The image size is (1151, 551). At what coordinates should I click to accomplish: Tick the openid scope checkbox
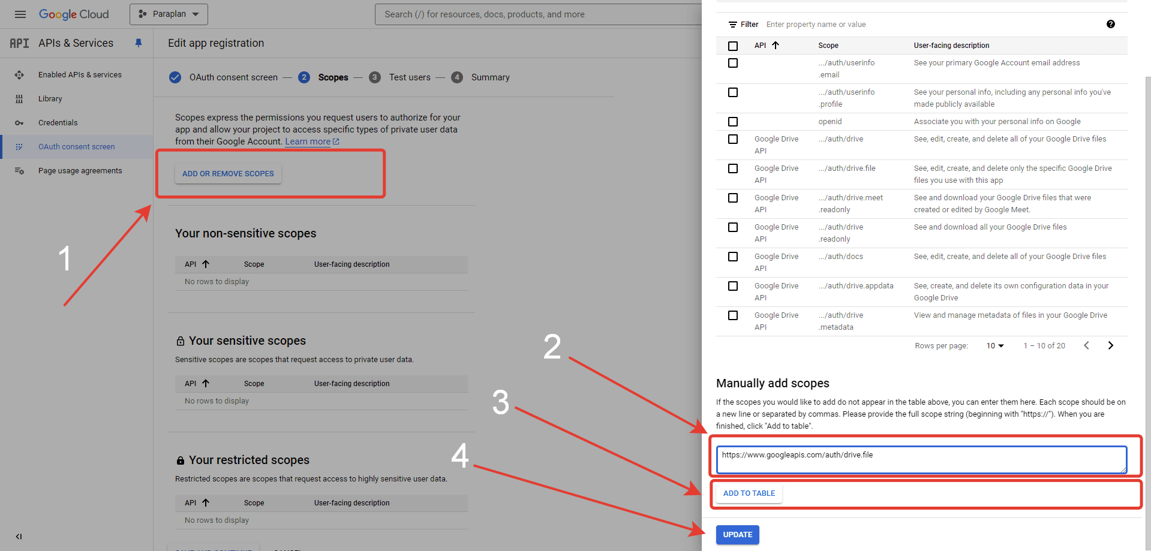click(733, 122)
